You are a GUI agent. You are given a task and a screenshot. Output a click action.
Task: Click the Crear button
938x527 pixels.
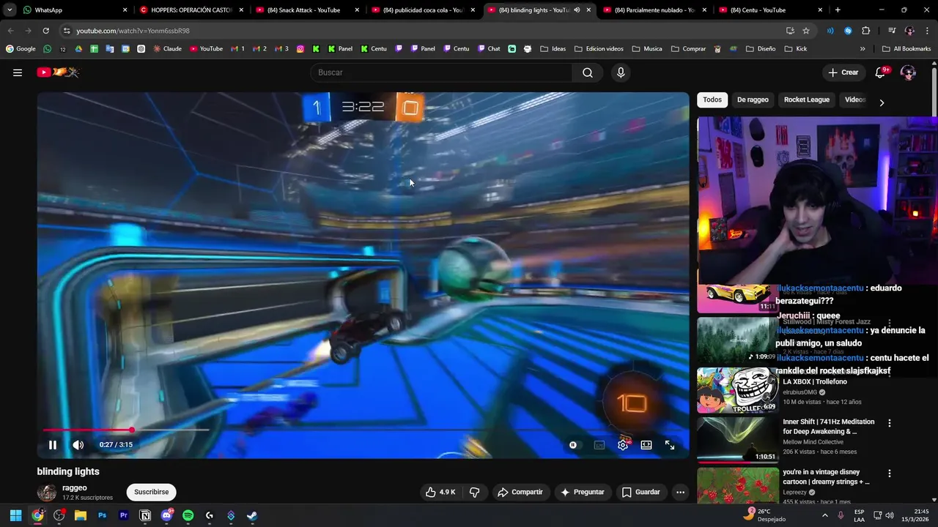coord(843,72)
